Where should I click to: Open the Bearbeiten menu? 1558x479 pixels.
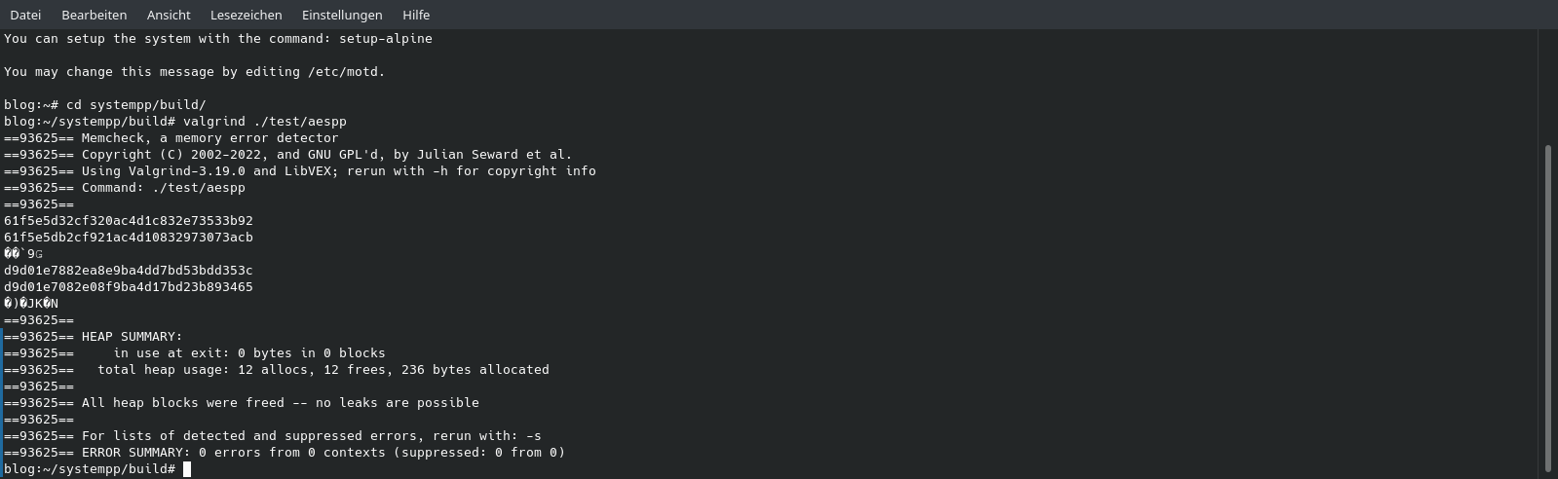click(x=94, y=15)
